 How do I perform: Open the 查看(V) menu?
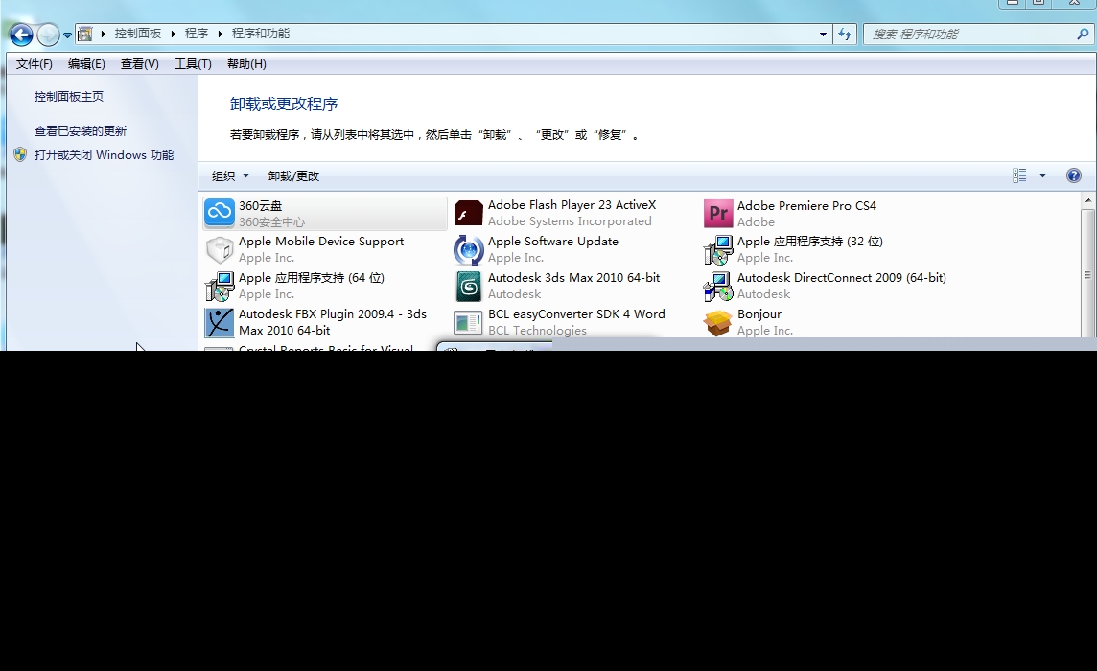coord(139,63)
